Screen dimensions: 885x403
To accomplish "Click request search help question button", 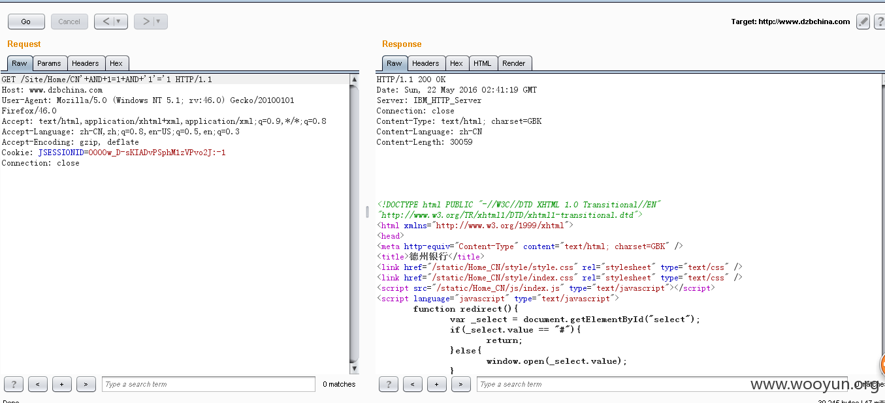I will (x=14, y=384).
